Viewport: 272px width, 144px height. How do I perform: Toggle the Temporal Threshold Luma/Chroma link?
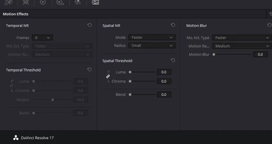tap(12, 86)
